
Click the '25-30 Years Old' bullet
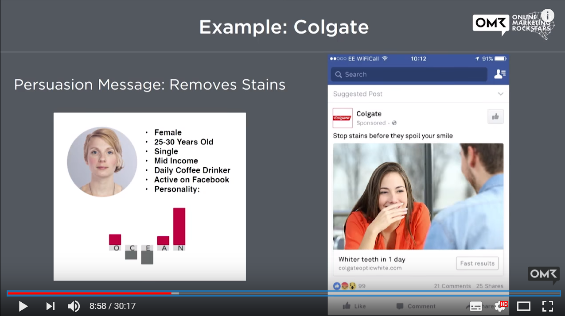coord(183,142)
